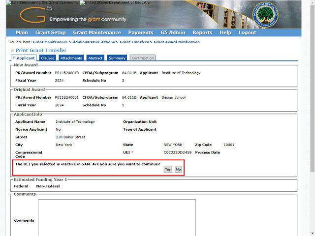Screen dimensions: 315x236
Task: Click the Department of Education seal
Action: click(x=265, y=14)
